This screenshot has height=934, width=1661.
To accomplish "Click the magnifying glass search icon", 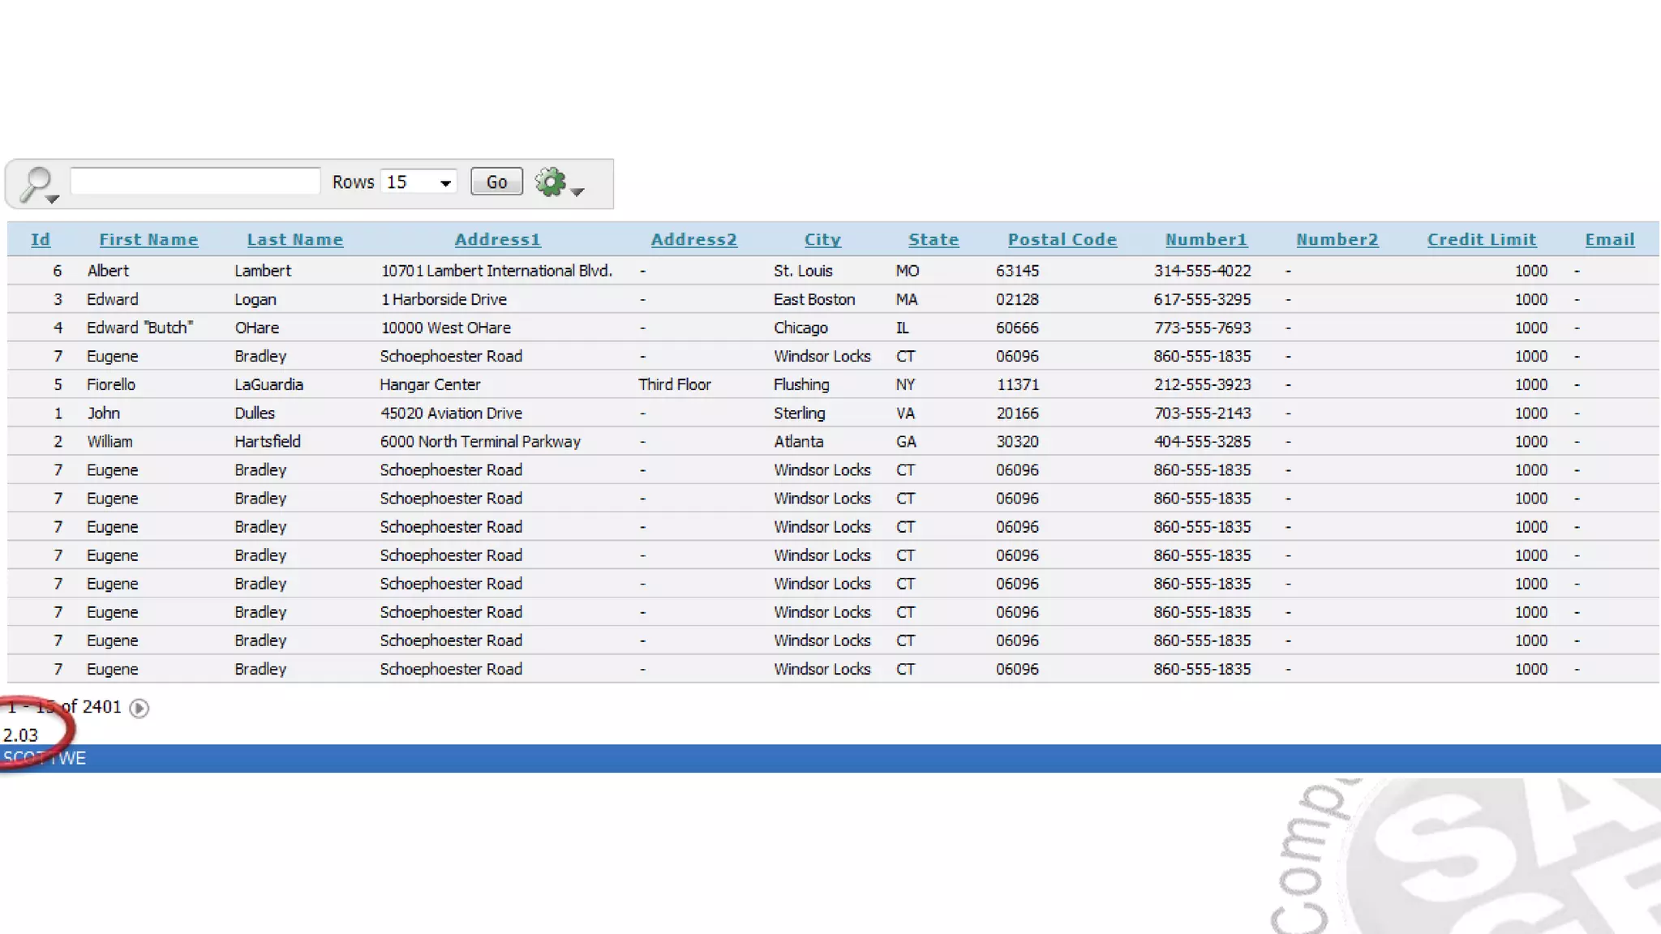I will 36,182.
